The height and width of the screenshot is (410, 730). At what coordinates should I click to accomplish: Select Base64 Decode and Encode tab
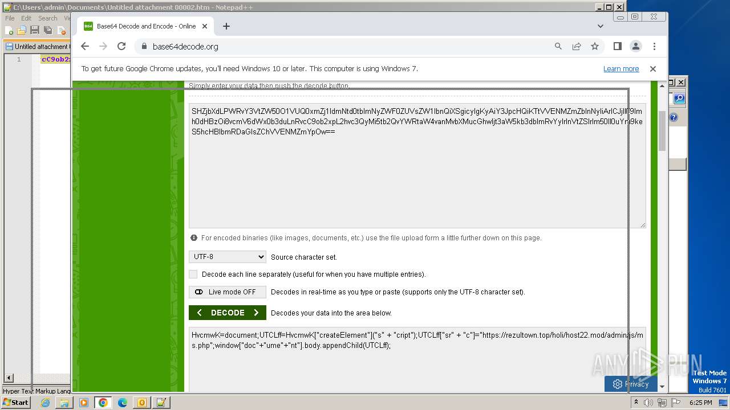(x=145, y=26)
